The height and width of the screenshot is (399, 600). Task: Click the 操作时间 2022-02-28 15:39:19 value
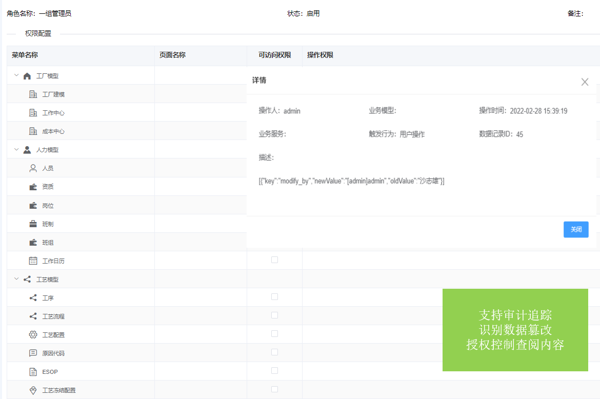coord(538,111)
